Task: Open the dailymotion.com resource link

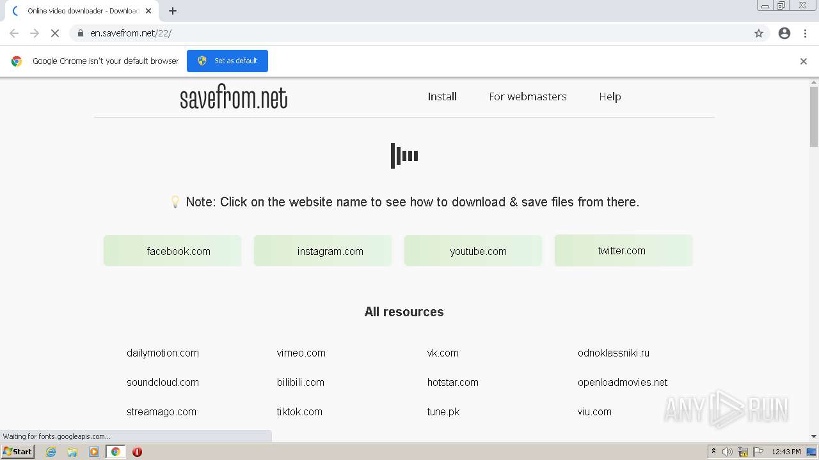Action: pyautogui.click(x=163, y=353)
